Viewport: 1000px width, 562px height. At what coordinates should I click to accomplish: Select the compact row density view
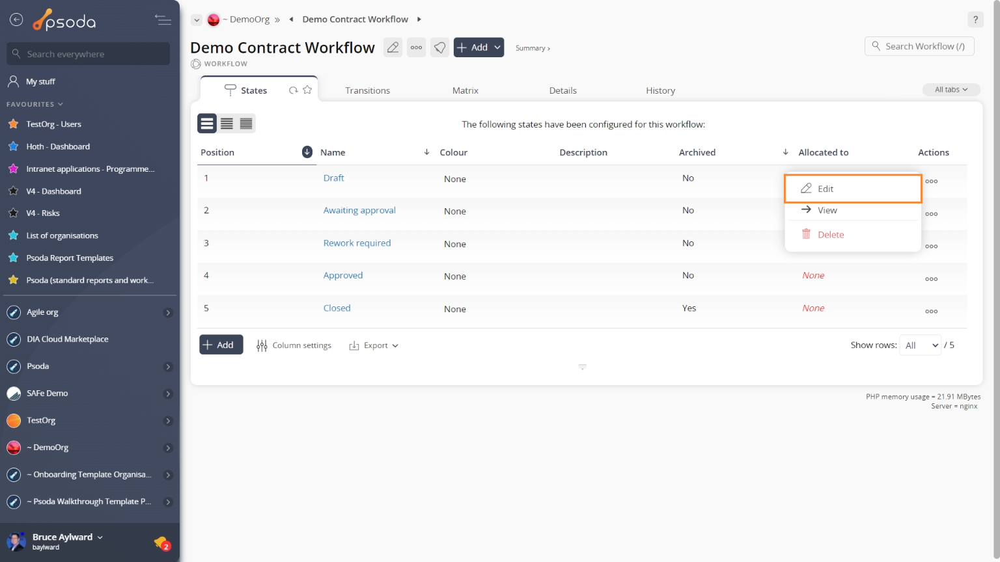pos(246,124)
